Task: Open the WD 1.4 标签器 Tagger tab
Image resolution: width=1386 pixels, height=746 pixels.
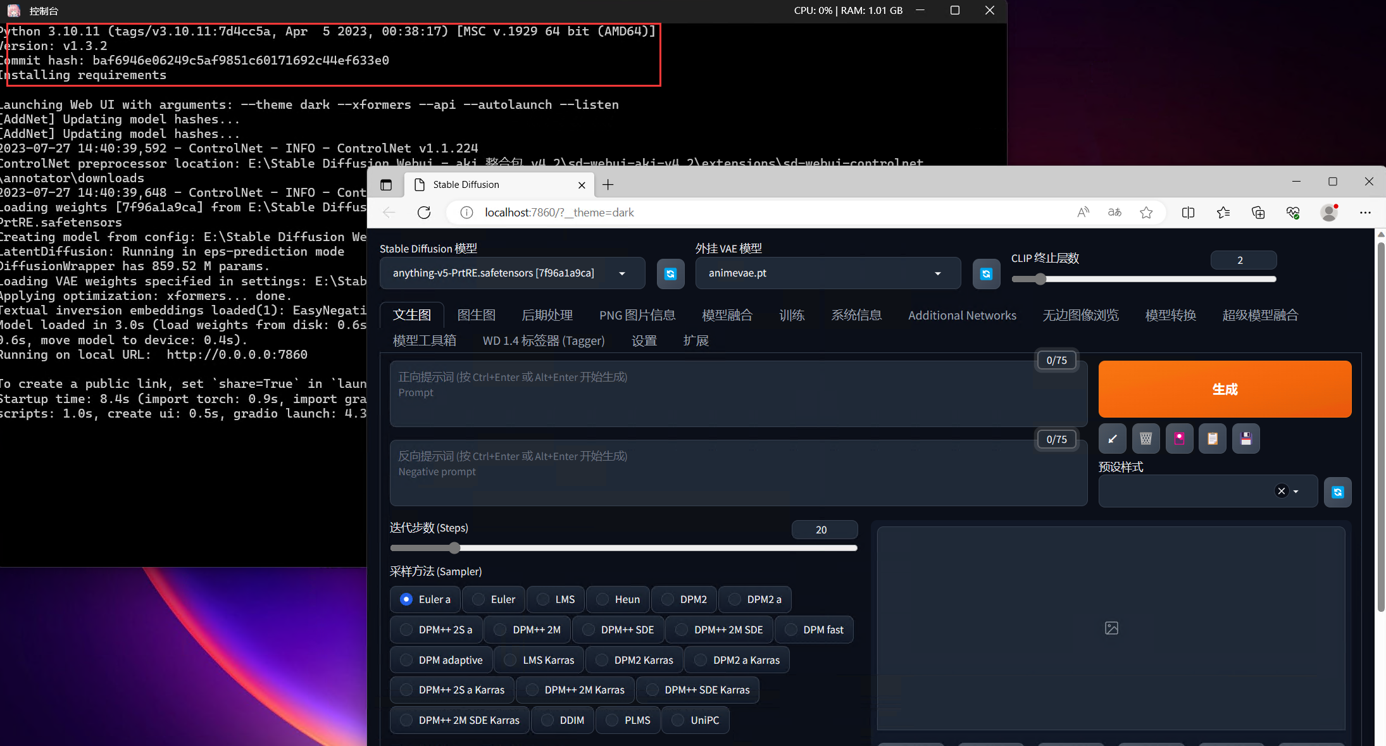Action: [x=544, y=340]
